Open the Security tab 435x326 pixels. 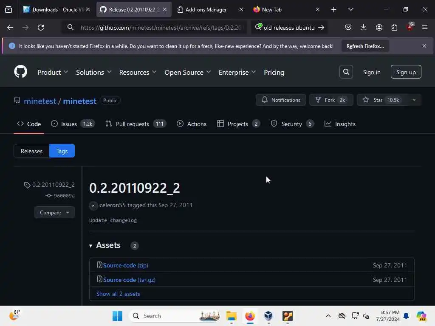click(x=292, y=124)
